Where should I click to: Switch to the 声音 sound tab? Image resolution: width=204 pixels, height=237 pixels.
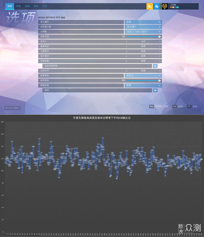pos(18,6)
